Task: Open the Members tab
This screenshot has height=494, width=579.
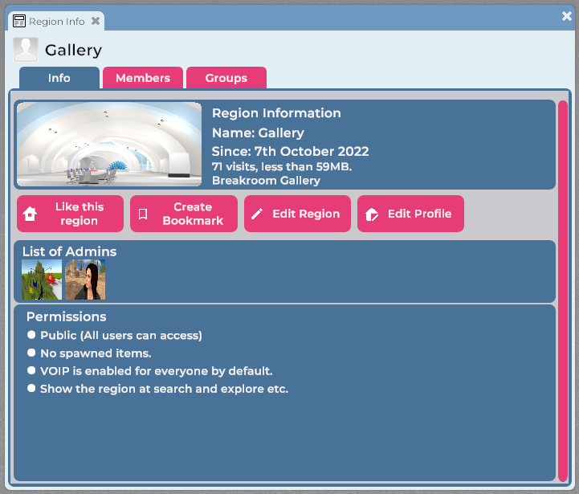Action: tap(143, 78)
